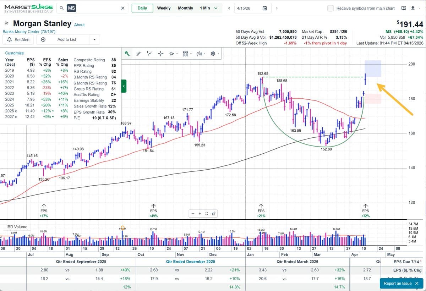Toggle the chart scale lock icon
Viewport: 426px width, 291px height.
[x=213, y=213]
